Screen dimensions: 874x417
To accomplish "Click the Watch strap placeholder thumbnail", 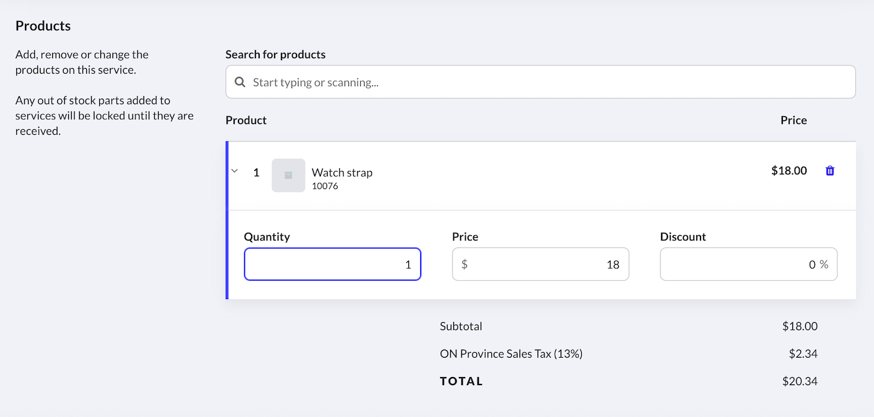I will tap(288, 175).
